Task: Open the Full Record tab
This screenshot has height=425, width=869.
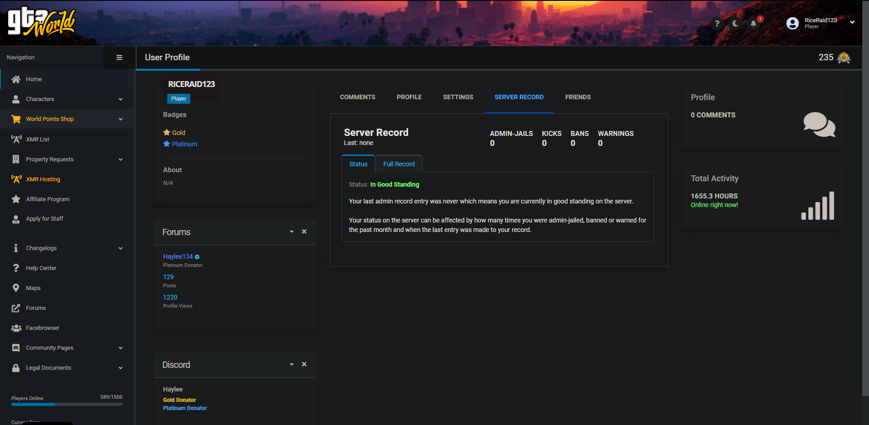Action: click(399, 164)
